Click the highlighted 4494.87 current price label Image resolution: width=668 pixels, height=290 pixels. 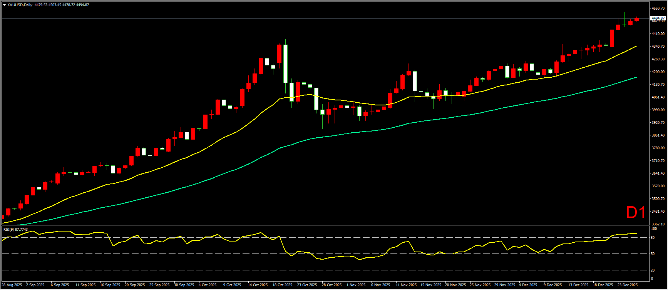pos(658,18)
